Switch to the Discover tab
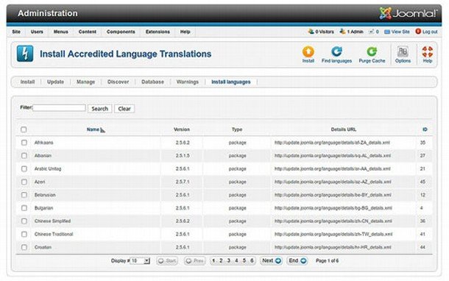Image resolution: width=449 pixels, height=281 pixels. (118, 82)
